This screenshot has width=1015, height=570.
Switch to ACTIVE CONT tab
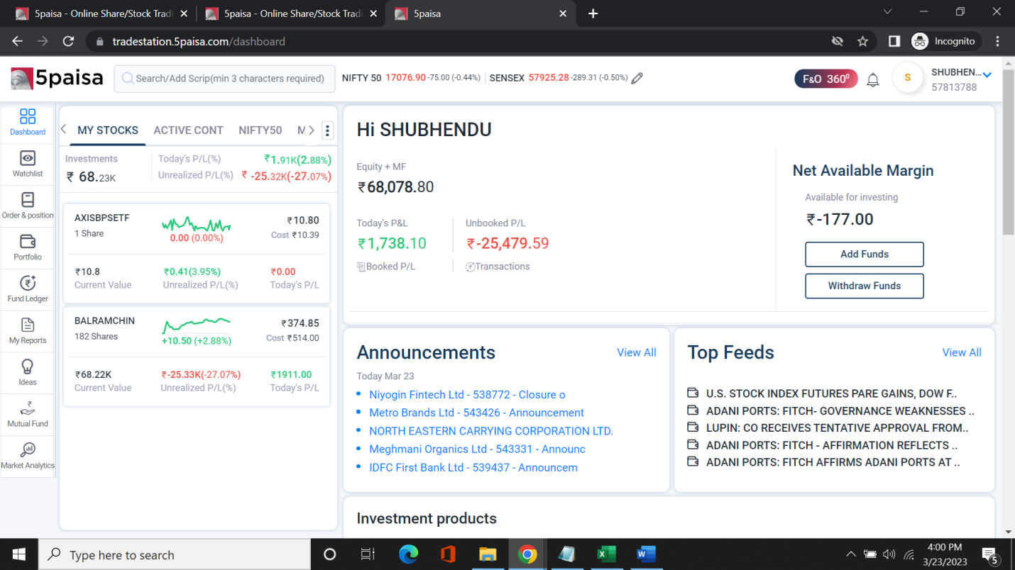[x=188, y=130]
